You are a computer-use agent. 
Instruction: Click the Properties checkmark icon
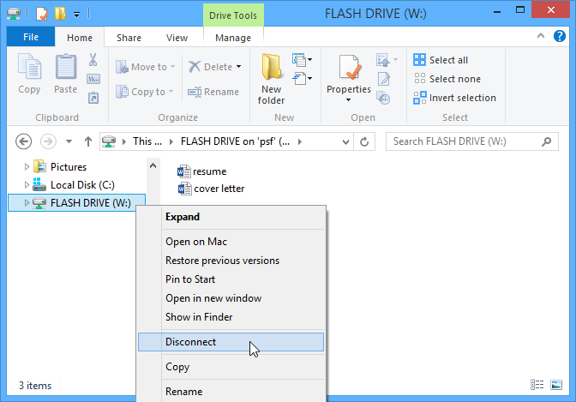(350, 67)
